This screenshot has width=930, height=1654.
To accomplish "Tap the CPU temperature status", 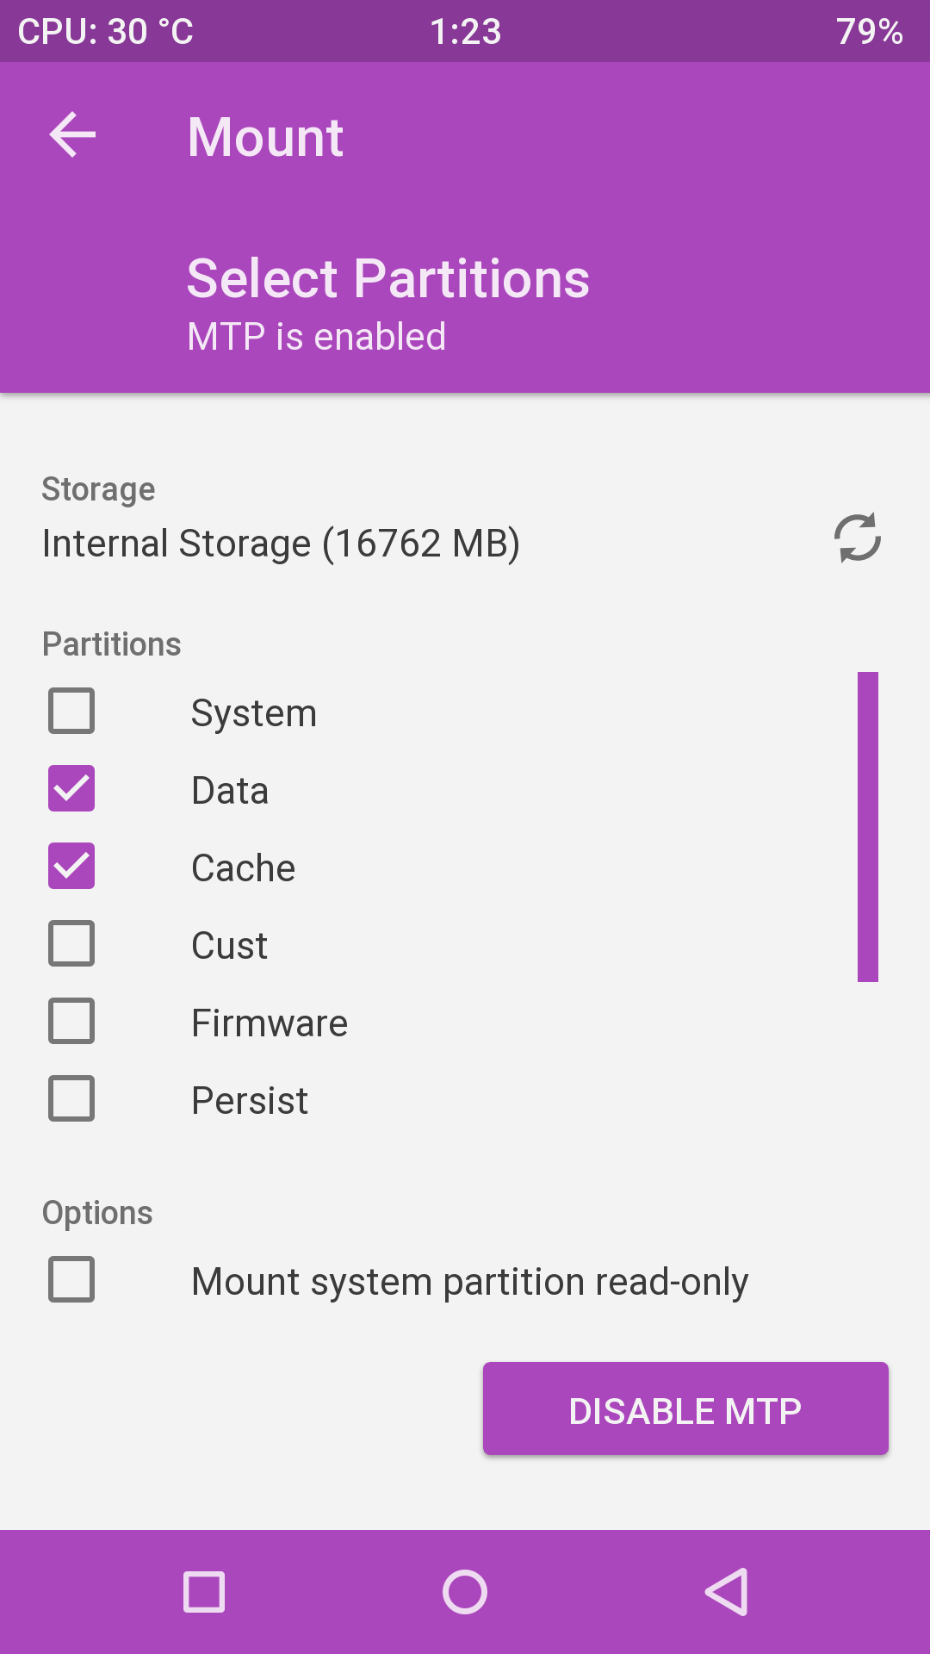I will (106, 32).
